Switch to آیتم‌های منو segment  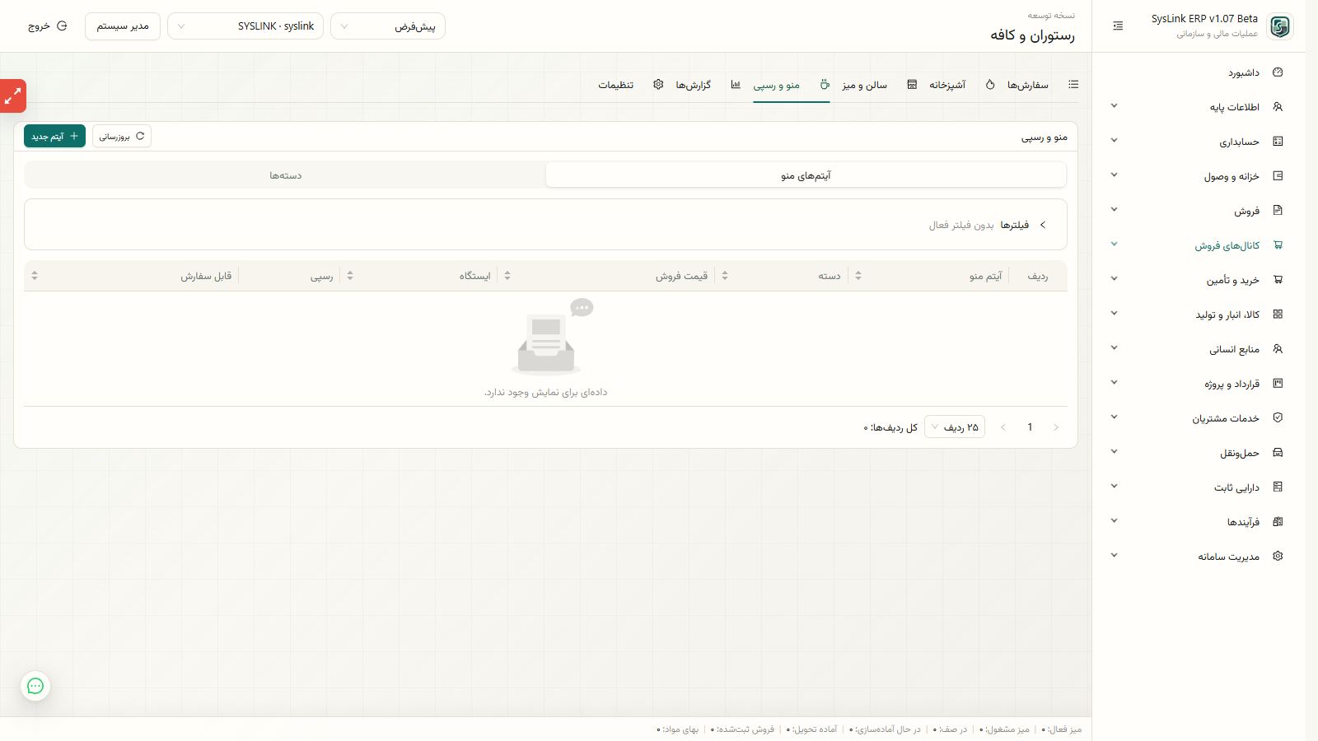click(x=806, y=175)
